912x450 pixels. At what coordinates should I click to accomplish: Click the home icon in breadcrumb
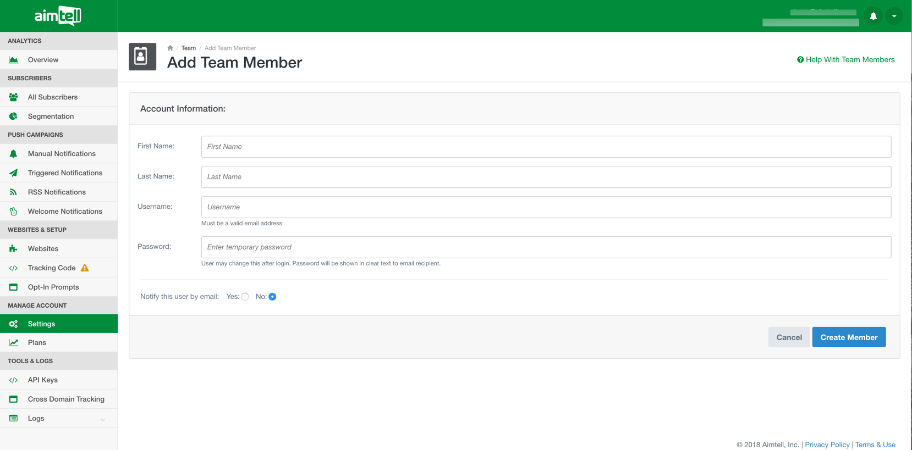pos(171,48)
